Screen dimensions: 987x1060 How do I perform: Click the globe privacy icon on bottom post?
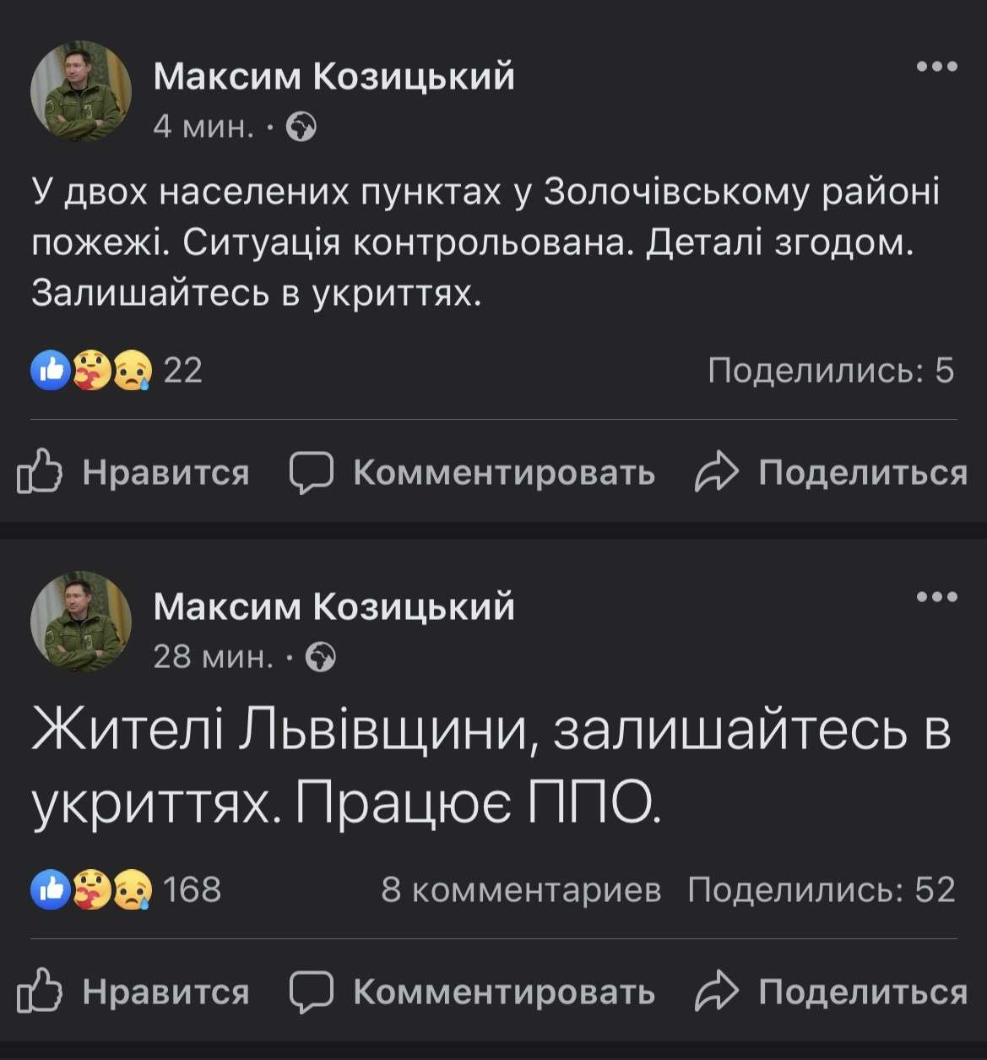click(322, 659)
